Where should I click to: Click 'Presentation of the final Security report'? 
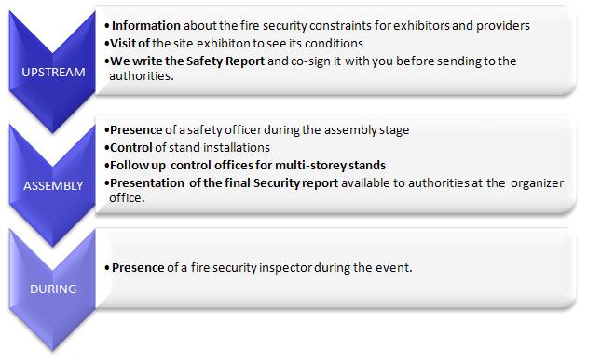click(x=225, y=183)
